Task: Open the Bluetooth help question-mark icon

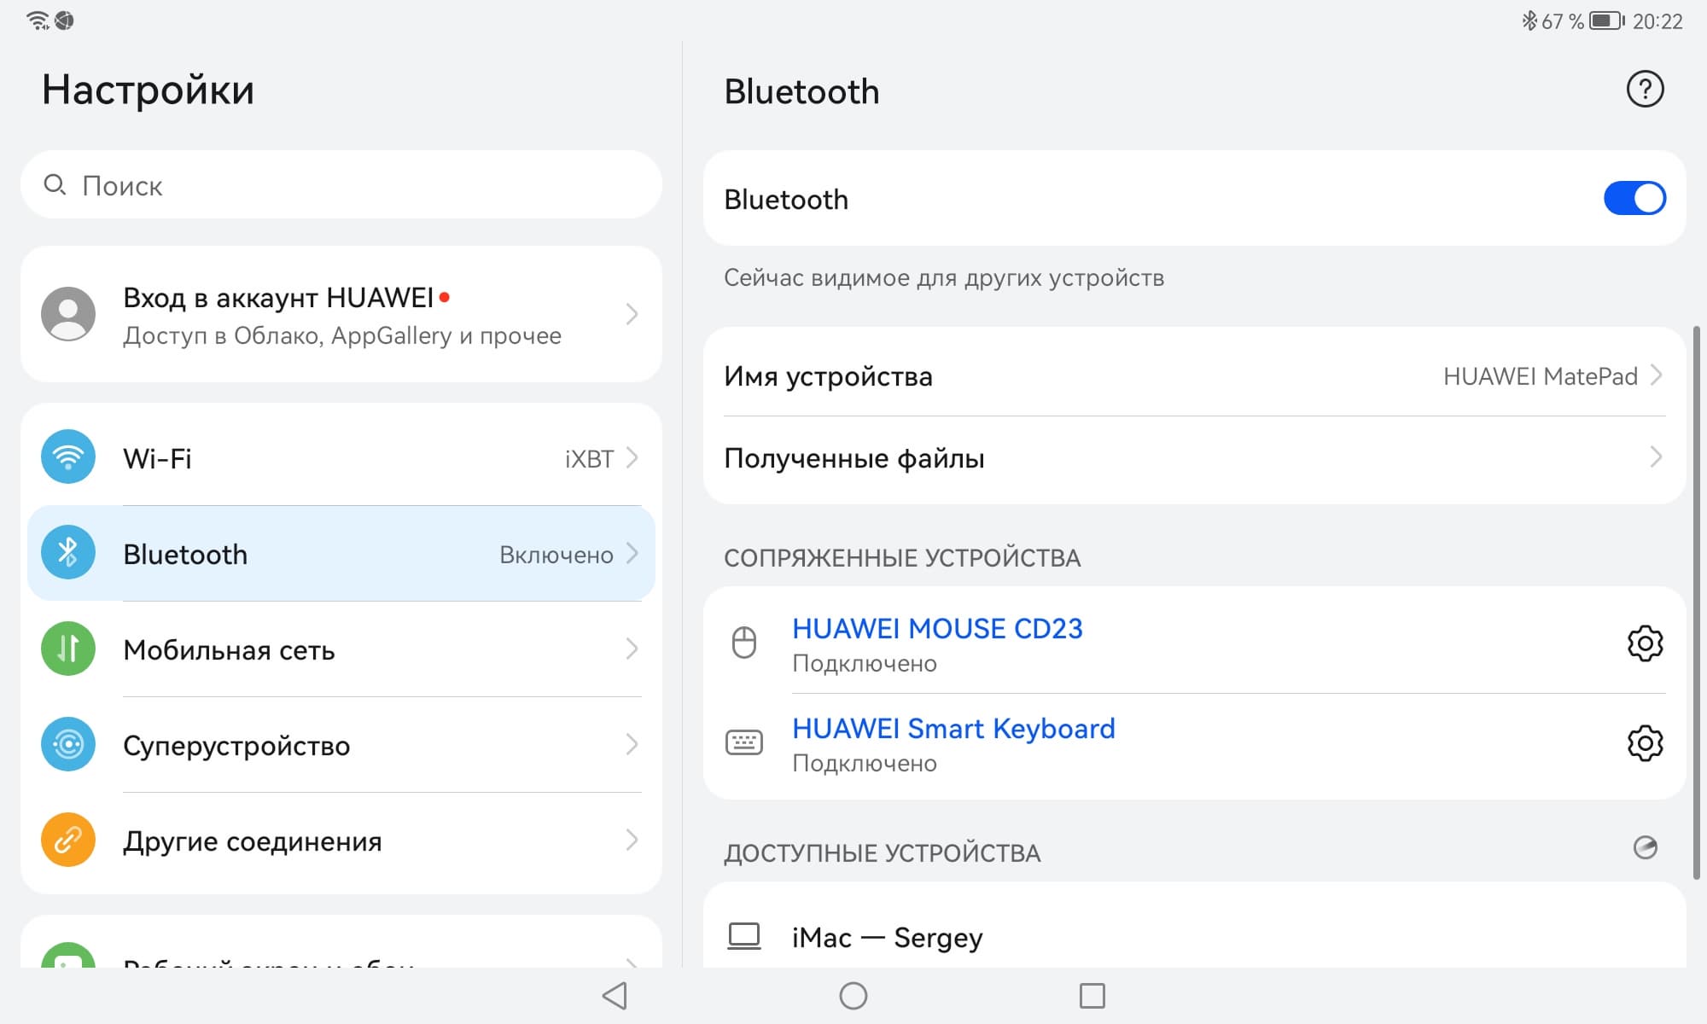Action: point(1644,90)
